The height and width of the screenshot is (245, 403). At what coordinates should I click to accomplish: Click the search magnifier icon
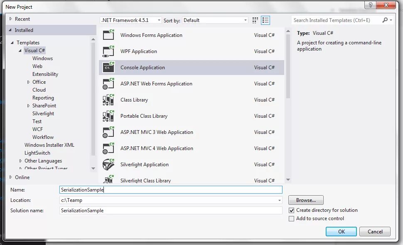tap(385, 20)
